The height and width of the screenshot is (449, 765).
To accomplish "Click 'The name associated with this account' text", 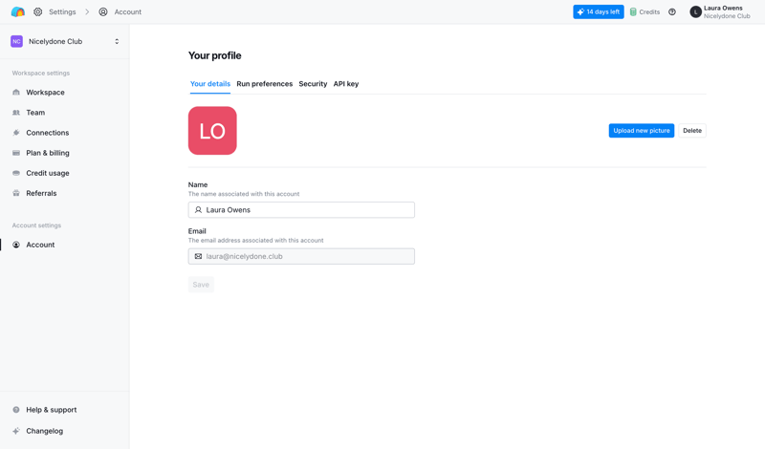I will (244, 194).
